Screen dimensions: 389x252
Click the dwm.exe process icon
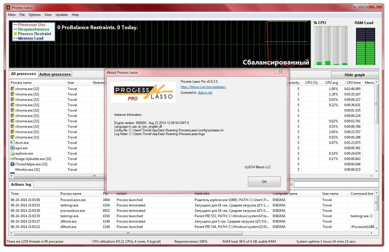[12, 143]
